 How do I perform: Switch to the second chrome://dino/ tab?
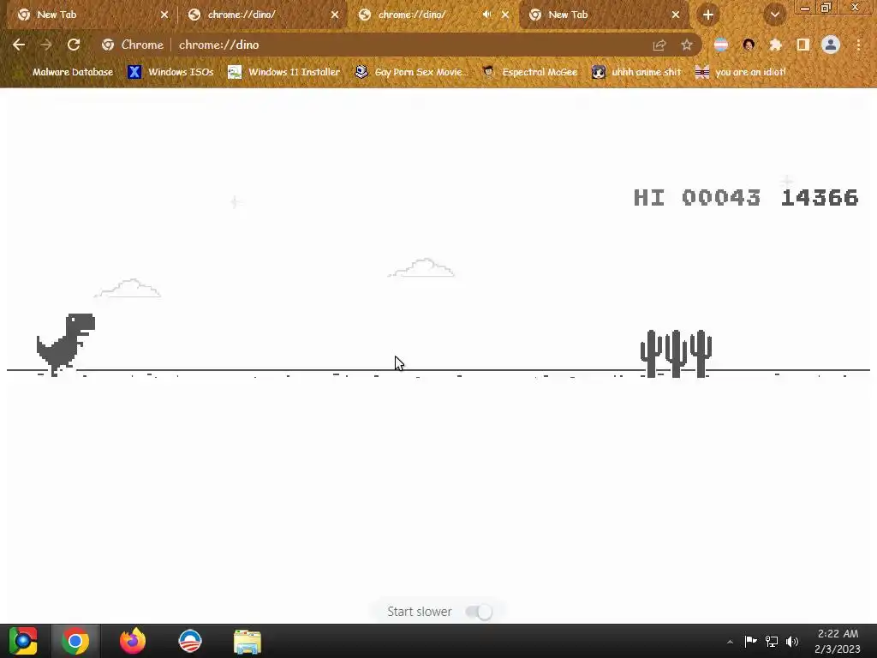pyautogui.click(x=262, y=15)
